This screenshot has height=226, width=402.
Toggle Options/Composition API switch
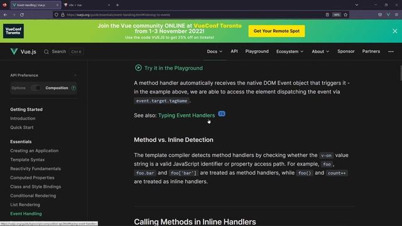tap(36, 88)
